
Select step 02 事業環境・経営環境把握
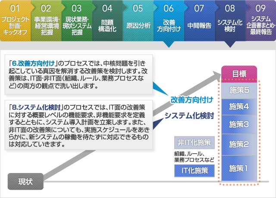click(x=46, y=21)
